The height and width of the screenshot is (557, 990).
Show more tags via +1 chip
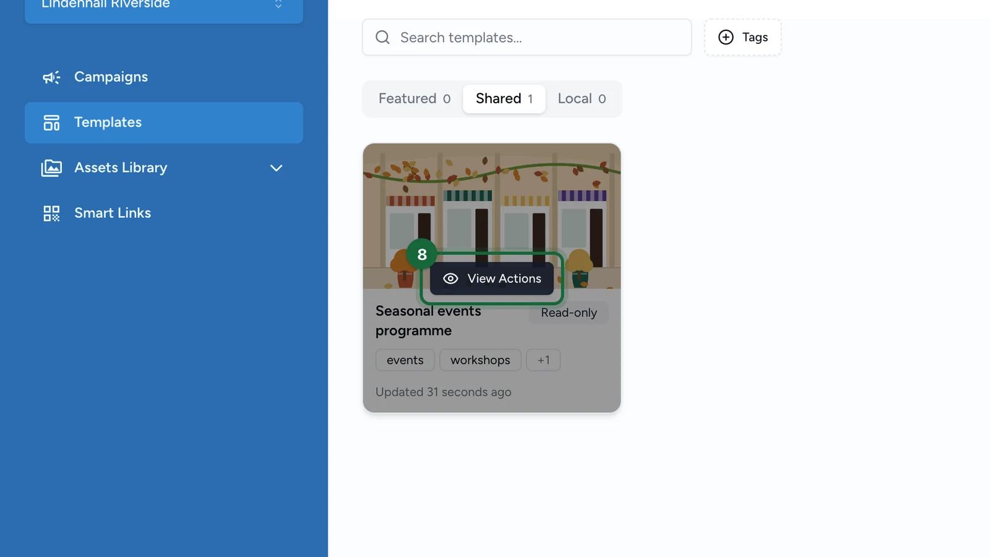543,360
